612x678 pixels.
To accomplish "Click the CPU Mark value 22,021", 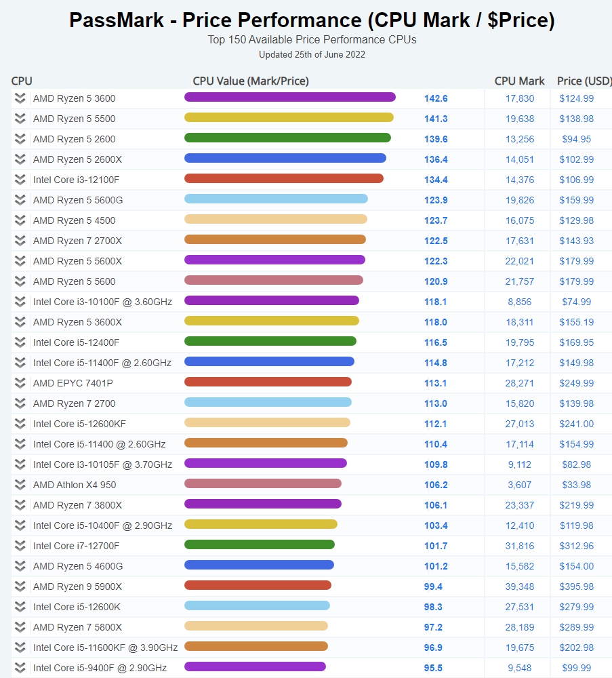I will point(520,261).
